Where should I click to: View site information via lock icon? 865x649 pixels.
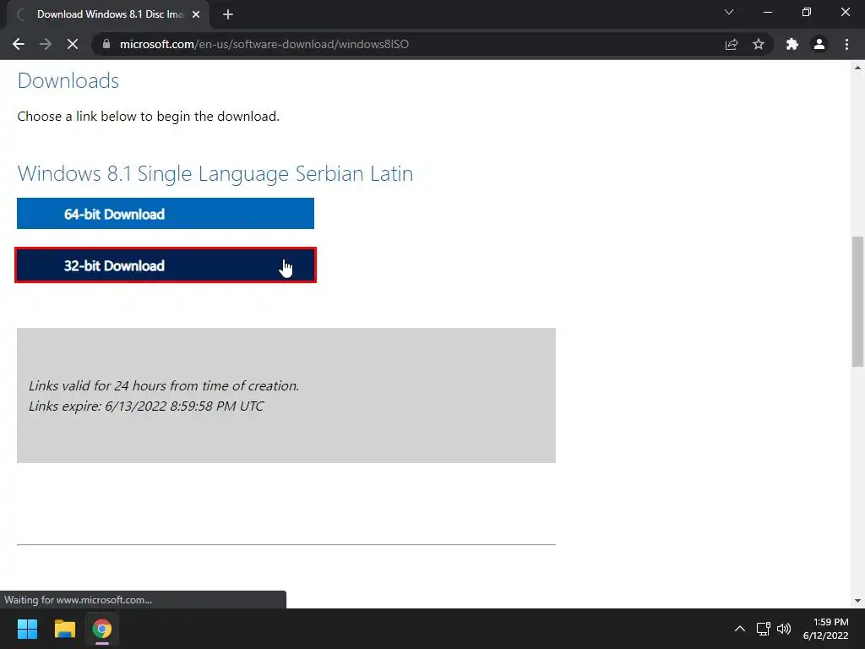click(x=106, y=44)
